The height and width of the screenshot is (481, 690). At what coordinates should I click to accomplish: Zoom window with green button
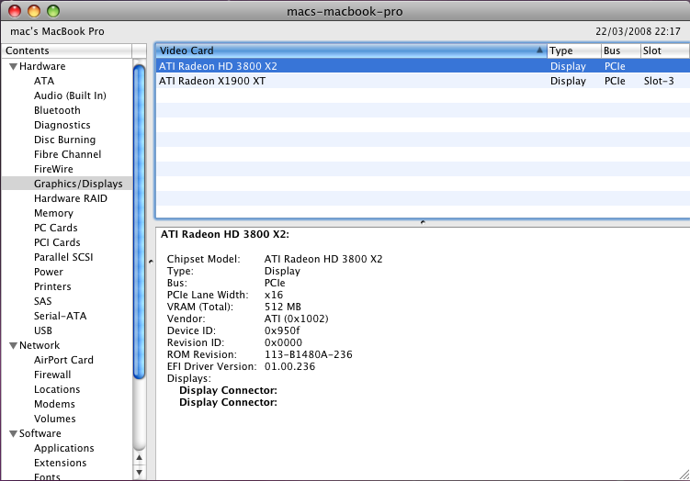(53, 11)
